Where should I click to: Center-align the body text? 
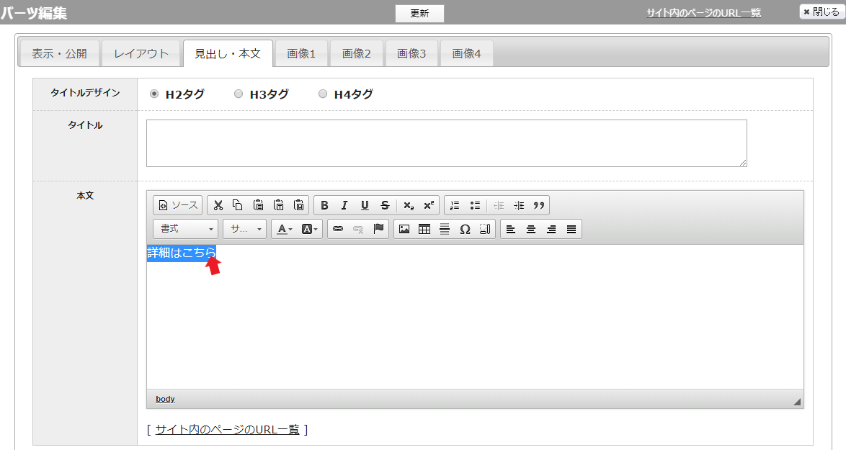click(x=531, y=229)
